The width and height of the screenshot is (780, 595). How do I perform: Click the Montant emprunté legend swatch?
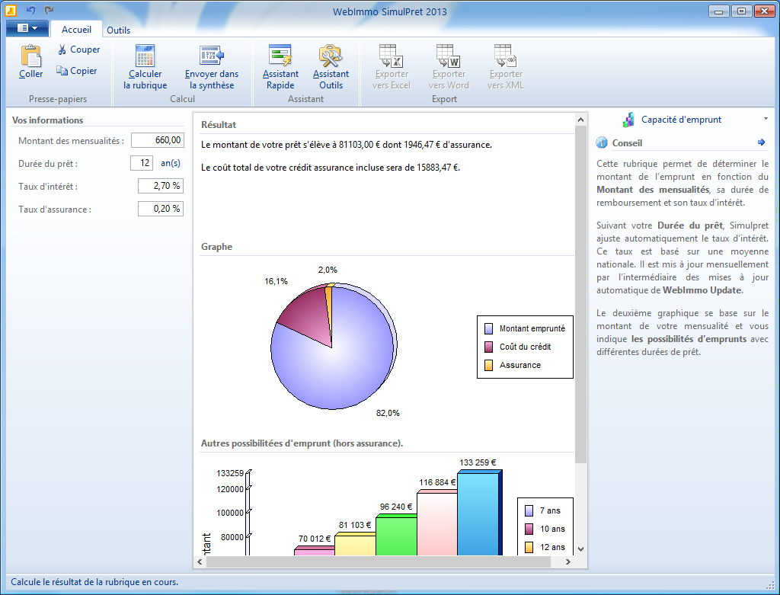pos(488,328)
